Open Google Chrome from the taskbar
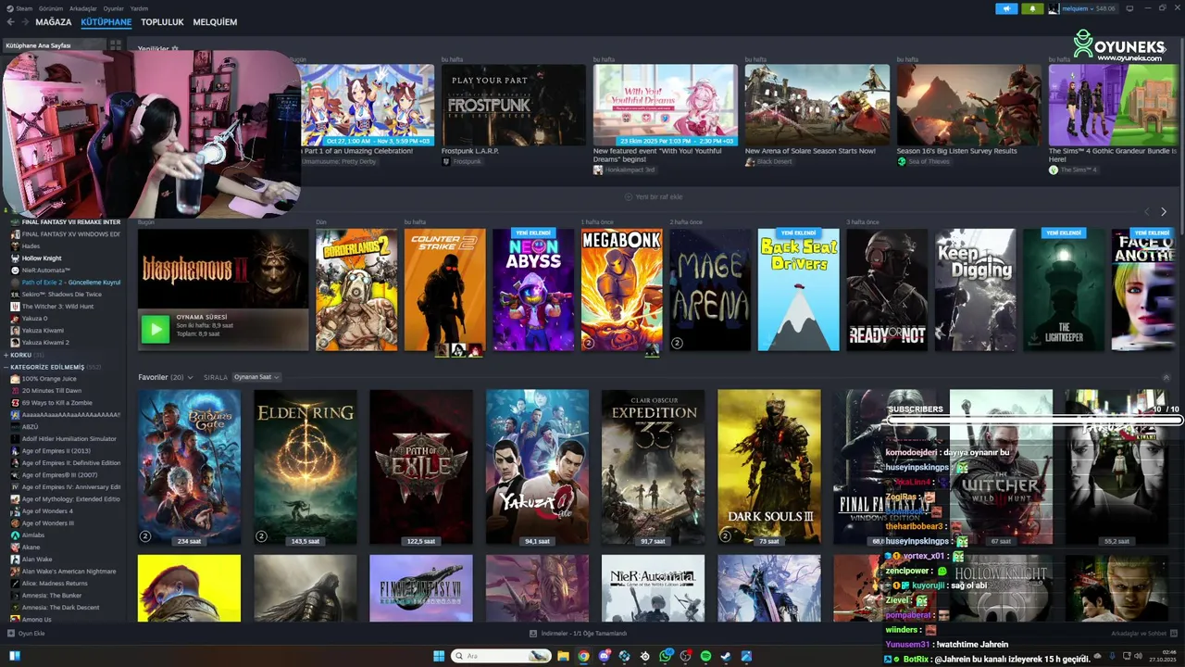This screenshot has height=667, width=1185. coord(583,656)
